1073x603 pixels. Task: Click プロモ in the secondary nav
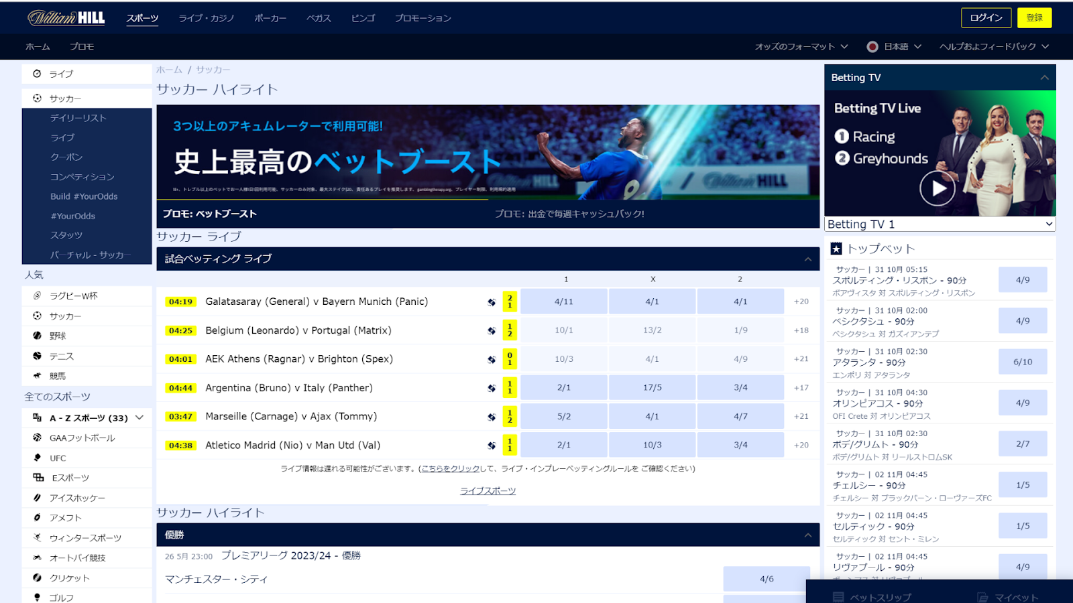(82, 46)
